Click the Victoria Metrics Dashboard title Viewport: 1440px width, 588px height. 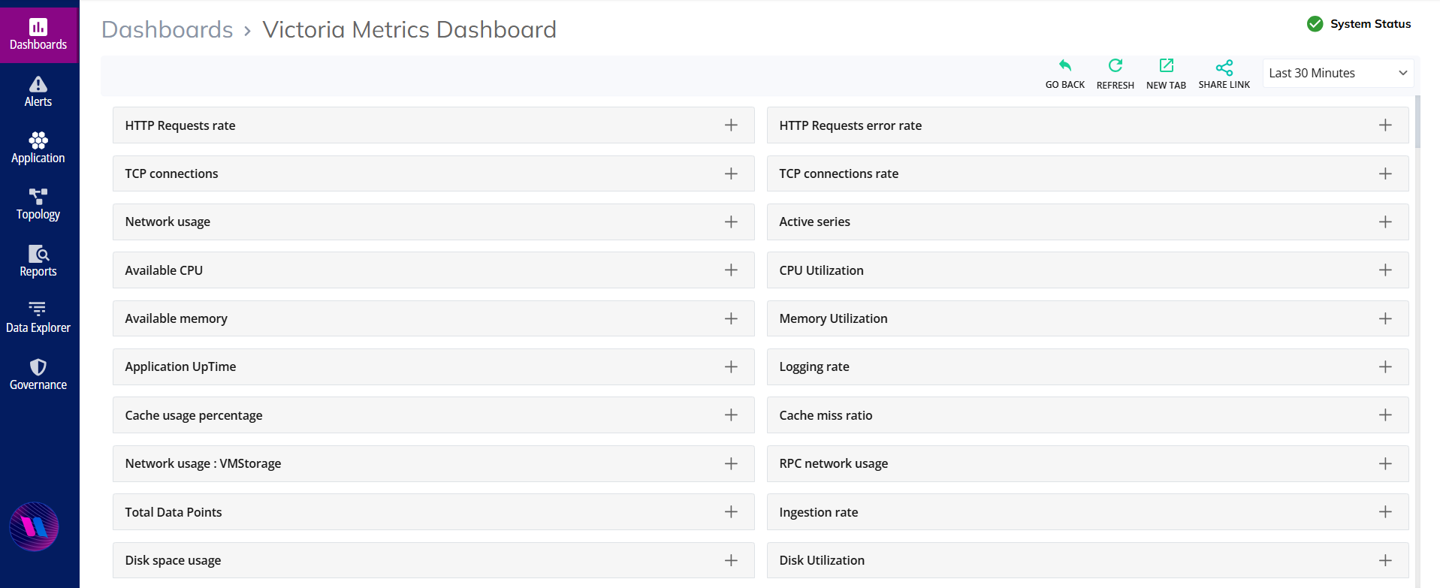coord(409,29)
